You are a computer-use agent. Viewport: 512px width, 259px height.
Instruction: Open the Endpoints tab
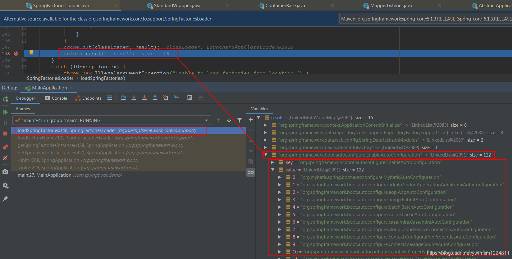pos(88,98)
